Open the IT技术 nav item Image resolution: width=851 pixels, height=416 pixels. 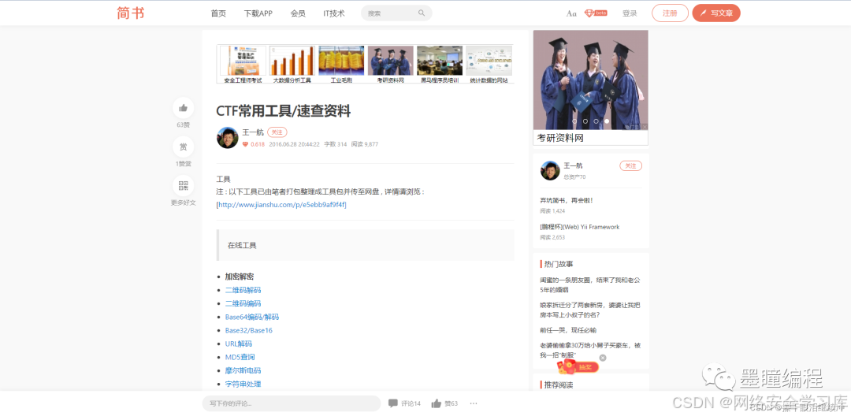pos(334,13)
